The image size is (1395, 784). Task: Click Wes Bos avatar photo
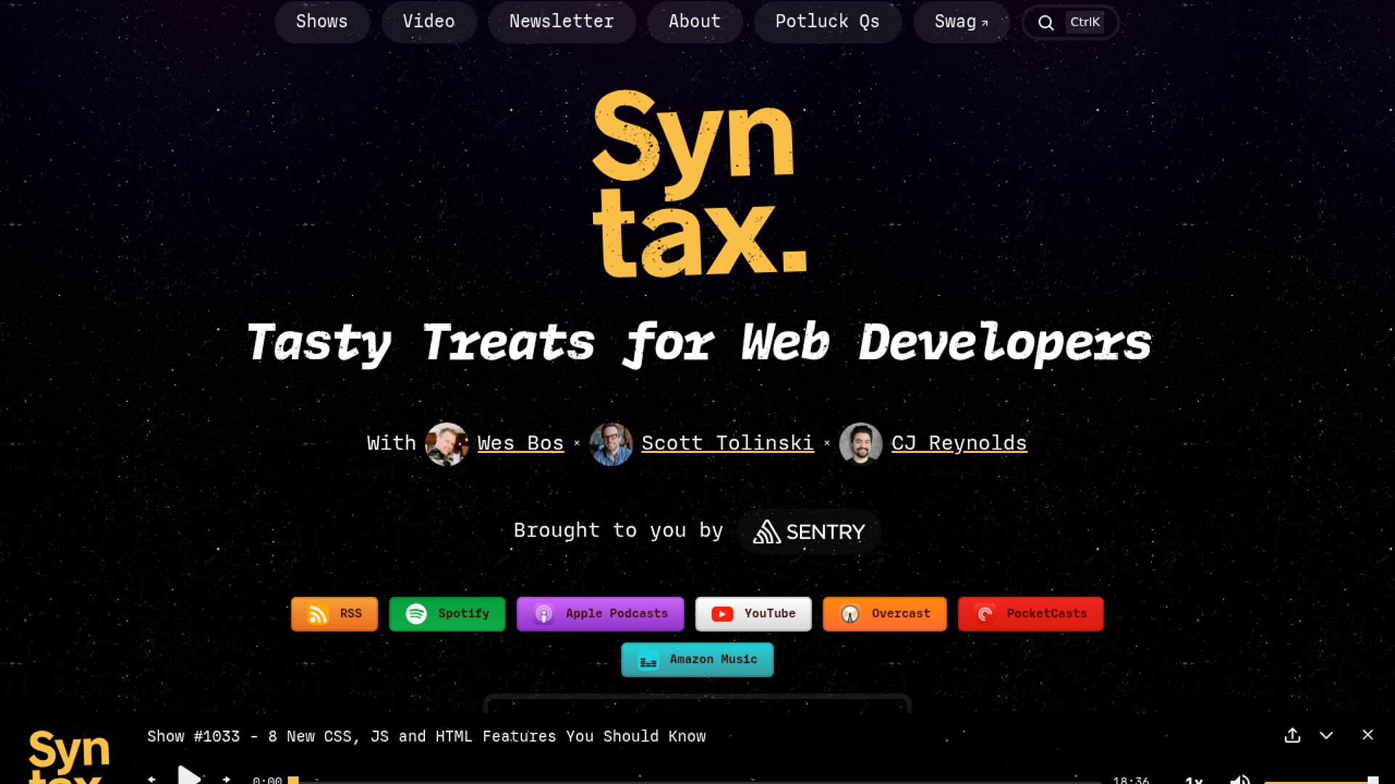[x=446, y=444]
